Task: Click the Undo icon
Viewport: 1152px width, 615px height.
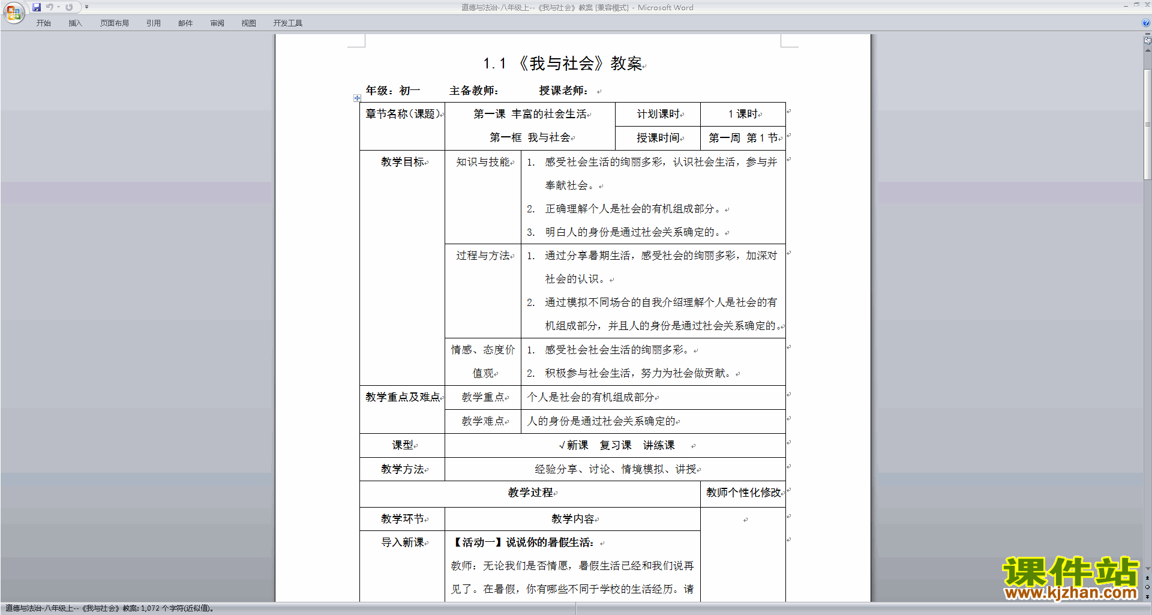Action: tap(50, 7)
